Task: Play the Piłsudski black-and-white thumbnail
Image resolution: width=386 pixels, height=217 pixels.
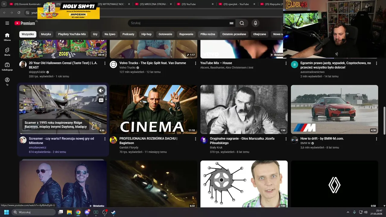Action: (x=244, y=109)
